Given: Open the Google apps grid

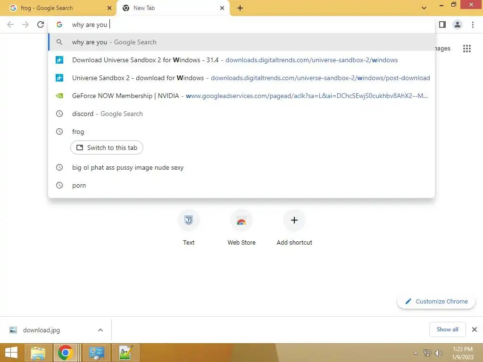Looking at the screenshot, I should (466, 49).
